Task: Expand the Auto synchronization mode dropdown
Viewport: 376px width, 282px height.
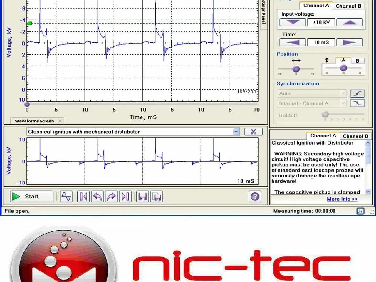Action: [x=343, y=93]
